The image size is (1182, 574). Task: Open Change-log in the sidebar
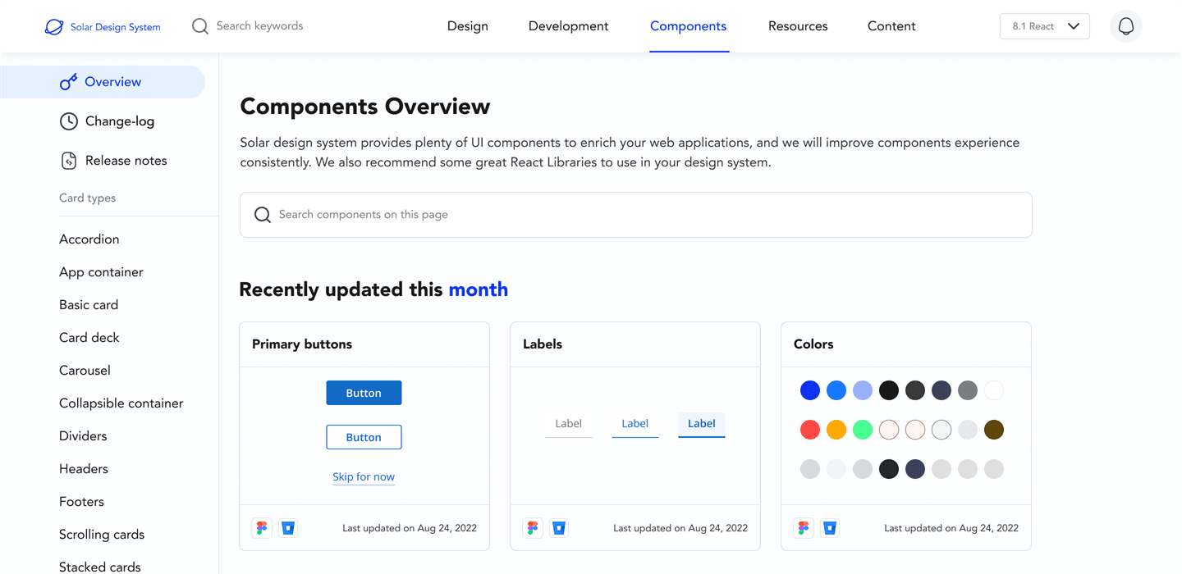120,121
